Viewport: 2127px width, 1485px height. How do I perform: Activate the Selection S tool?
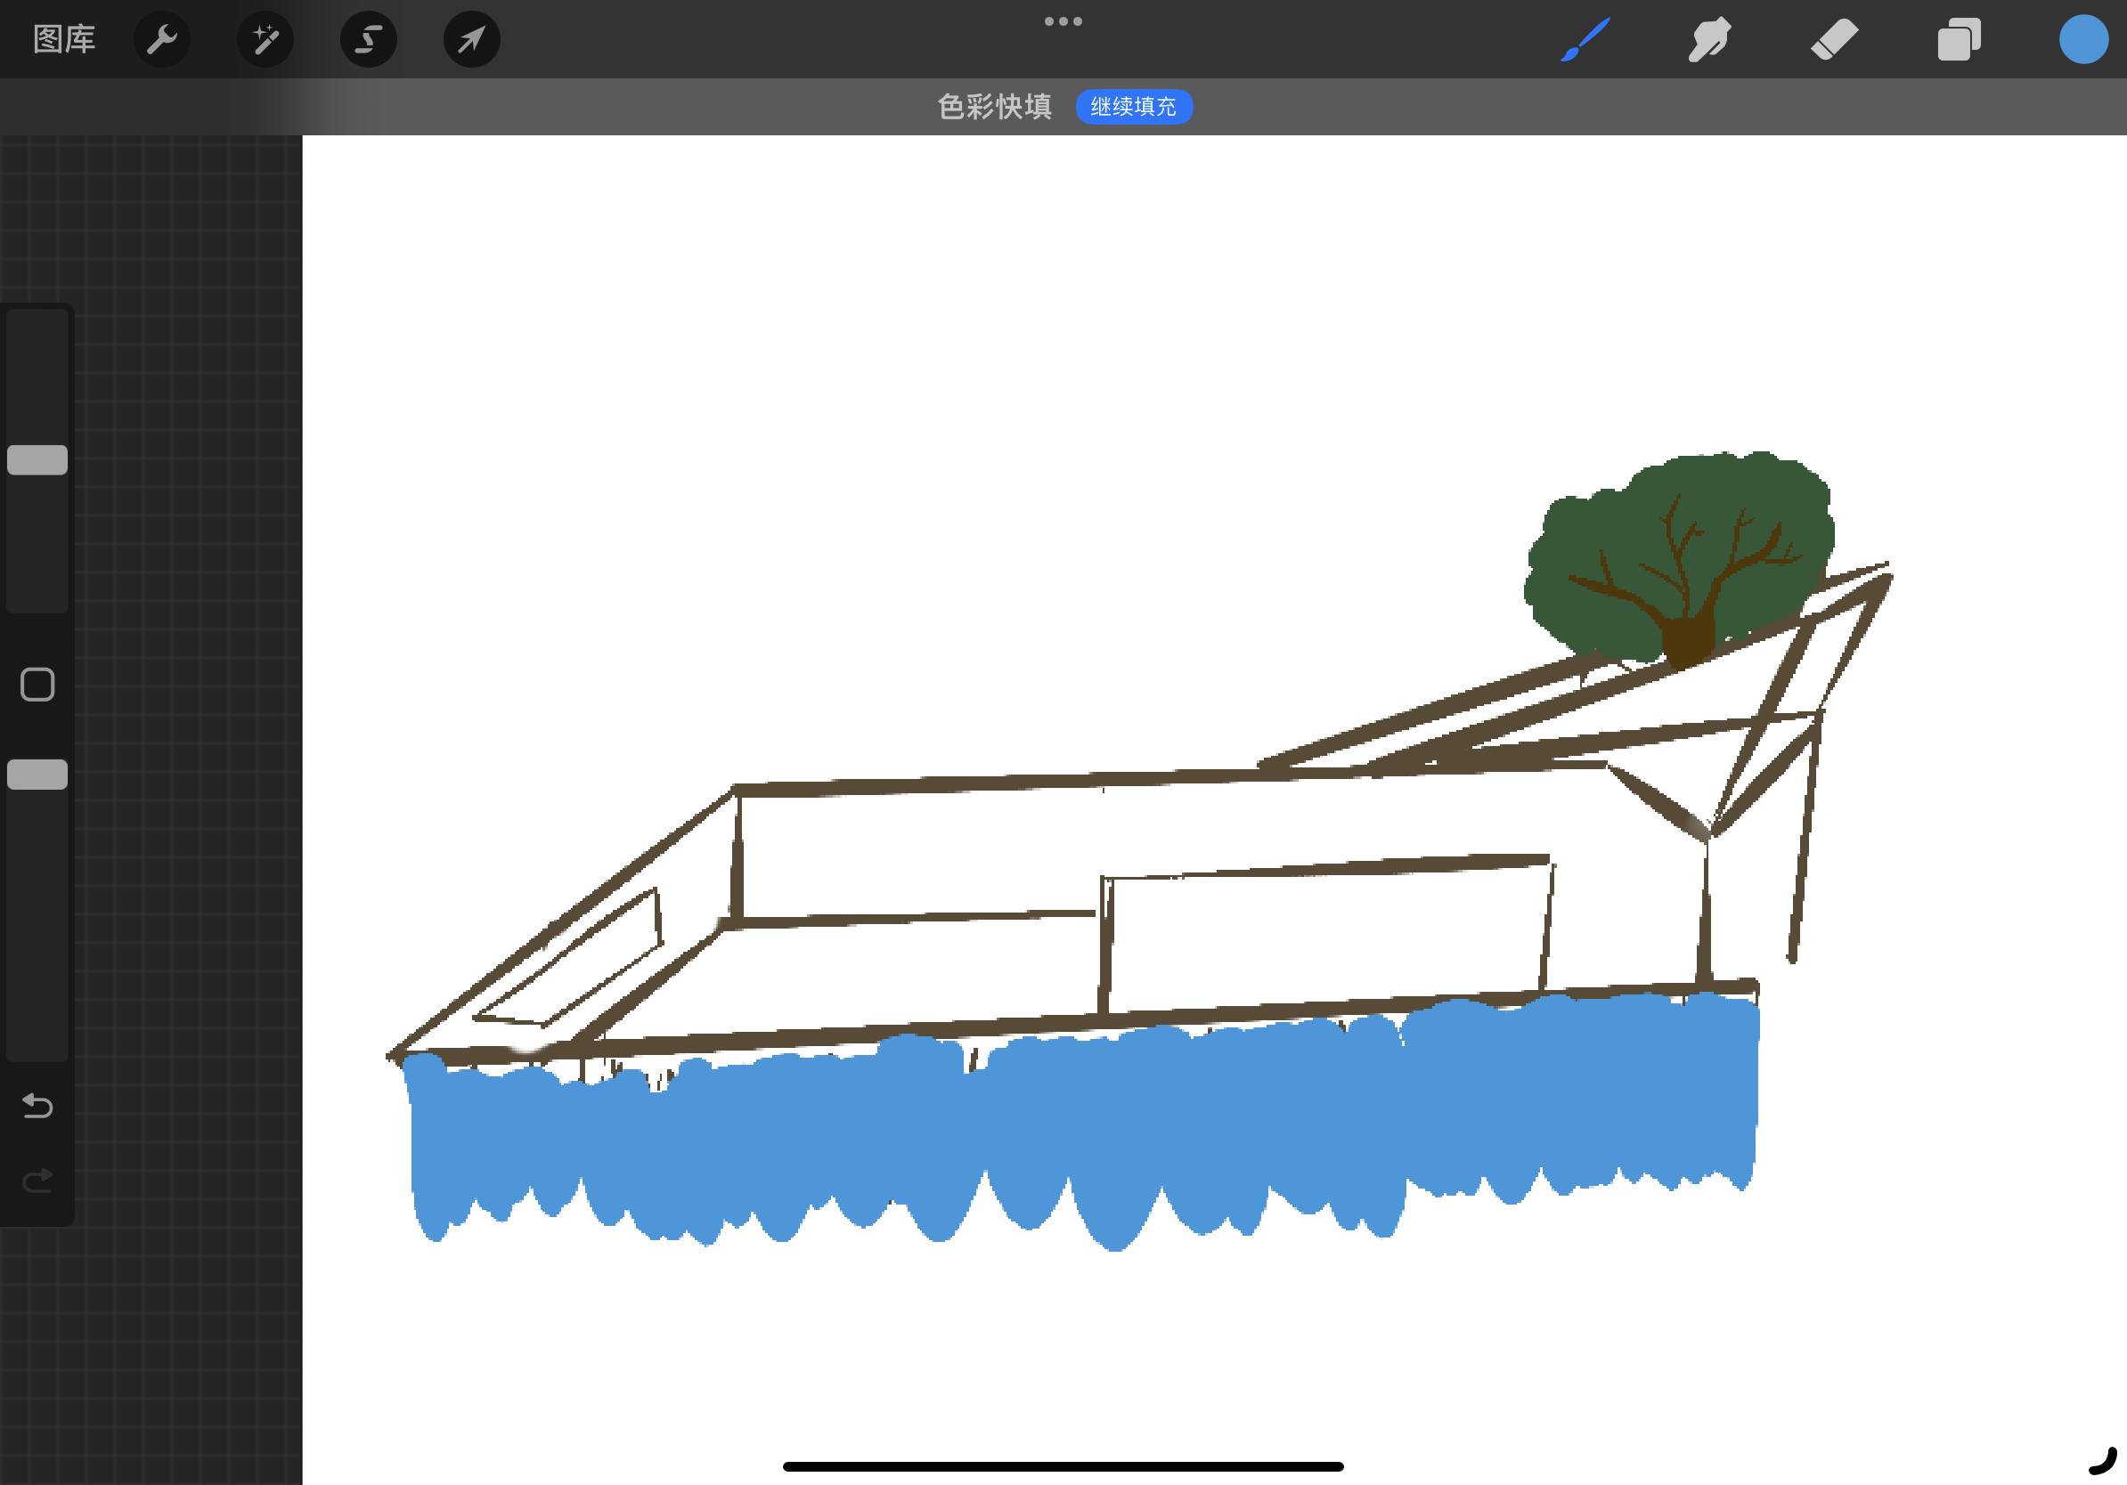(x=369, y=39)
